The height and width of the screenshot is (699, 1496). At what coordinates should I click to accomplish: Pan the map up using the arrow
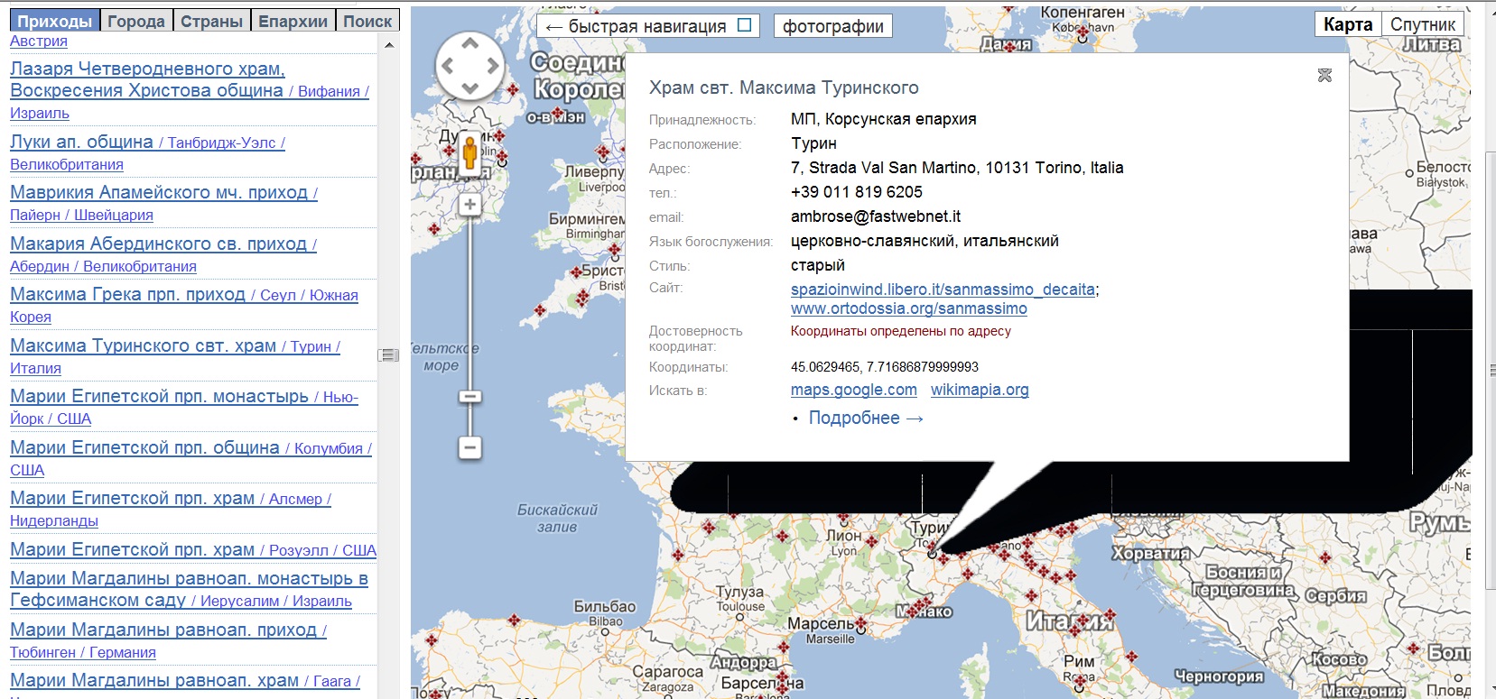pyautogui.click(x=469, y=42)
